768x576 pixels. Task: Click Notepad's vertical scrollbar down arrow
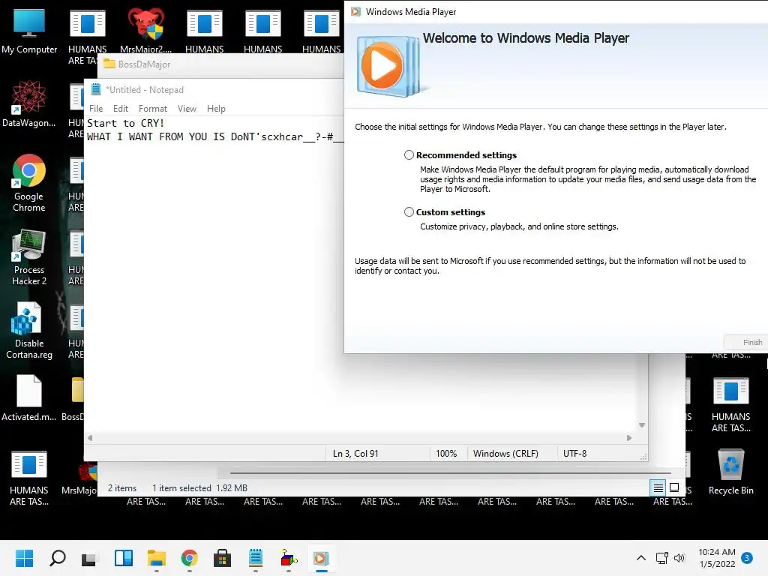(642, 425)
